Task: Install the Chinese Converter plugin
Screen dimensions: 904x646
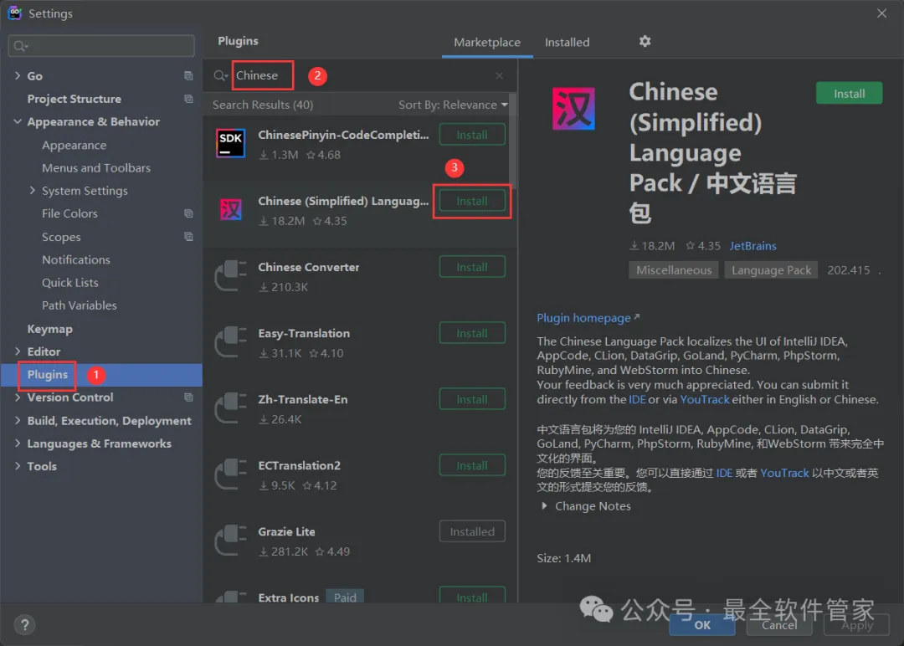Action: tap(472, 267)
